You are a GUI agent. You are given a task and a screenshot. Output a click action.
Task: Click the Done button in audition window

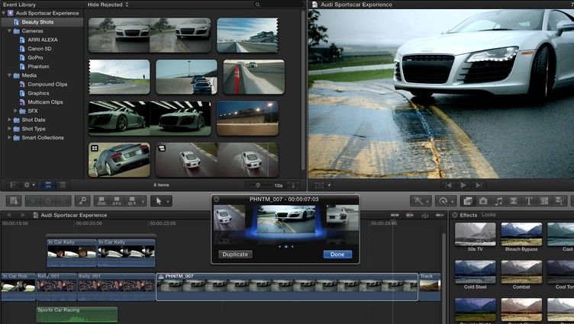click(x=337, y=254)
